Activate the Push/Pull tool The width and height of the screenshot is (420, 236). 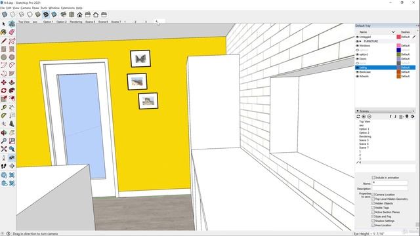click(12, 83)
